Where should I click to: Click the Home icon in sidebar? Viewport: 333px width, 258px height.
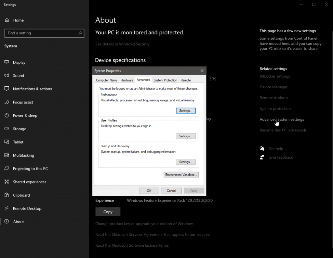[x=7, y=20]
